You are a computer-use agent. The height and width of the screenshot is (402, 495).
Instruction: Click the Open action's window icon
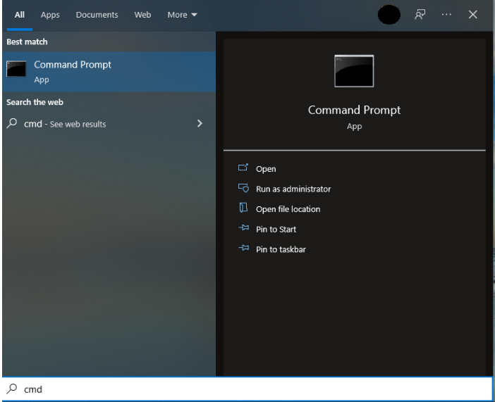point(243,168)
